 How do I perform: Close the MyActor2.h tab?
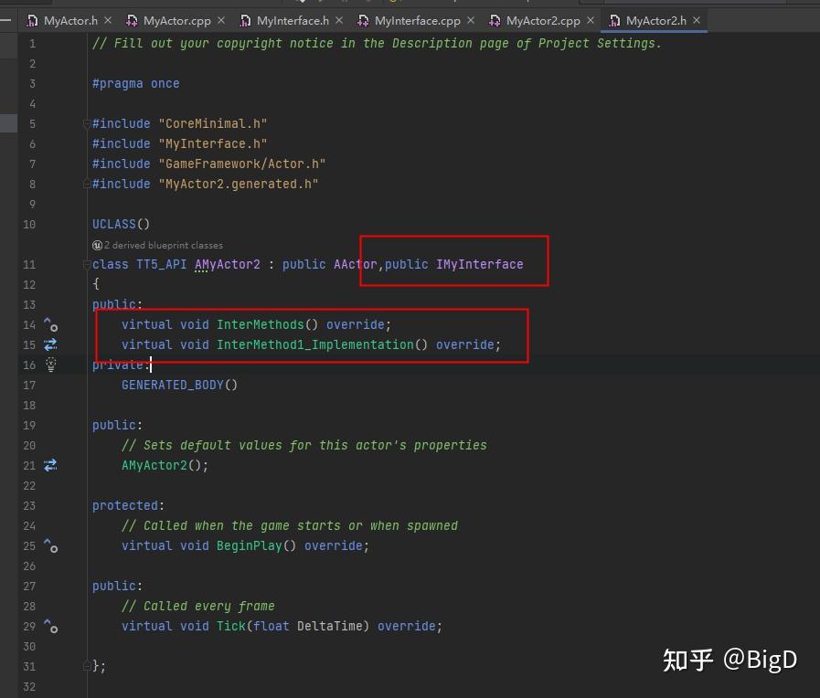(697, 20)
